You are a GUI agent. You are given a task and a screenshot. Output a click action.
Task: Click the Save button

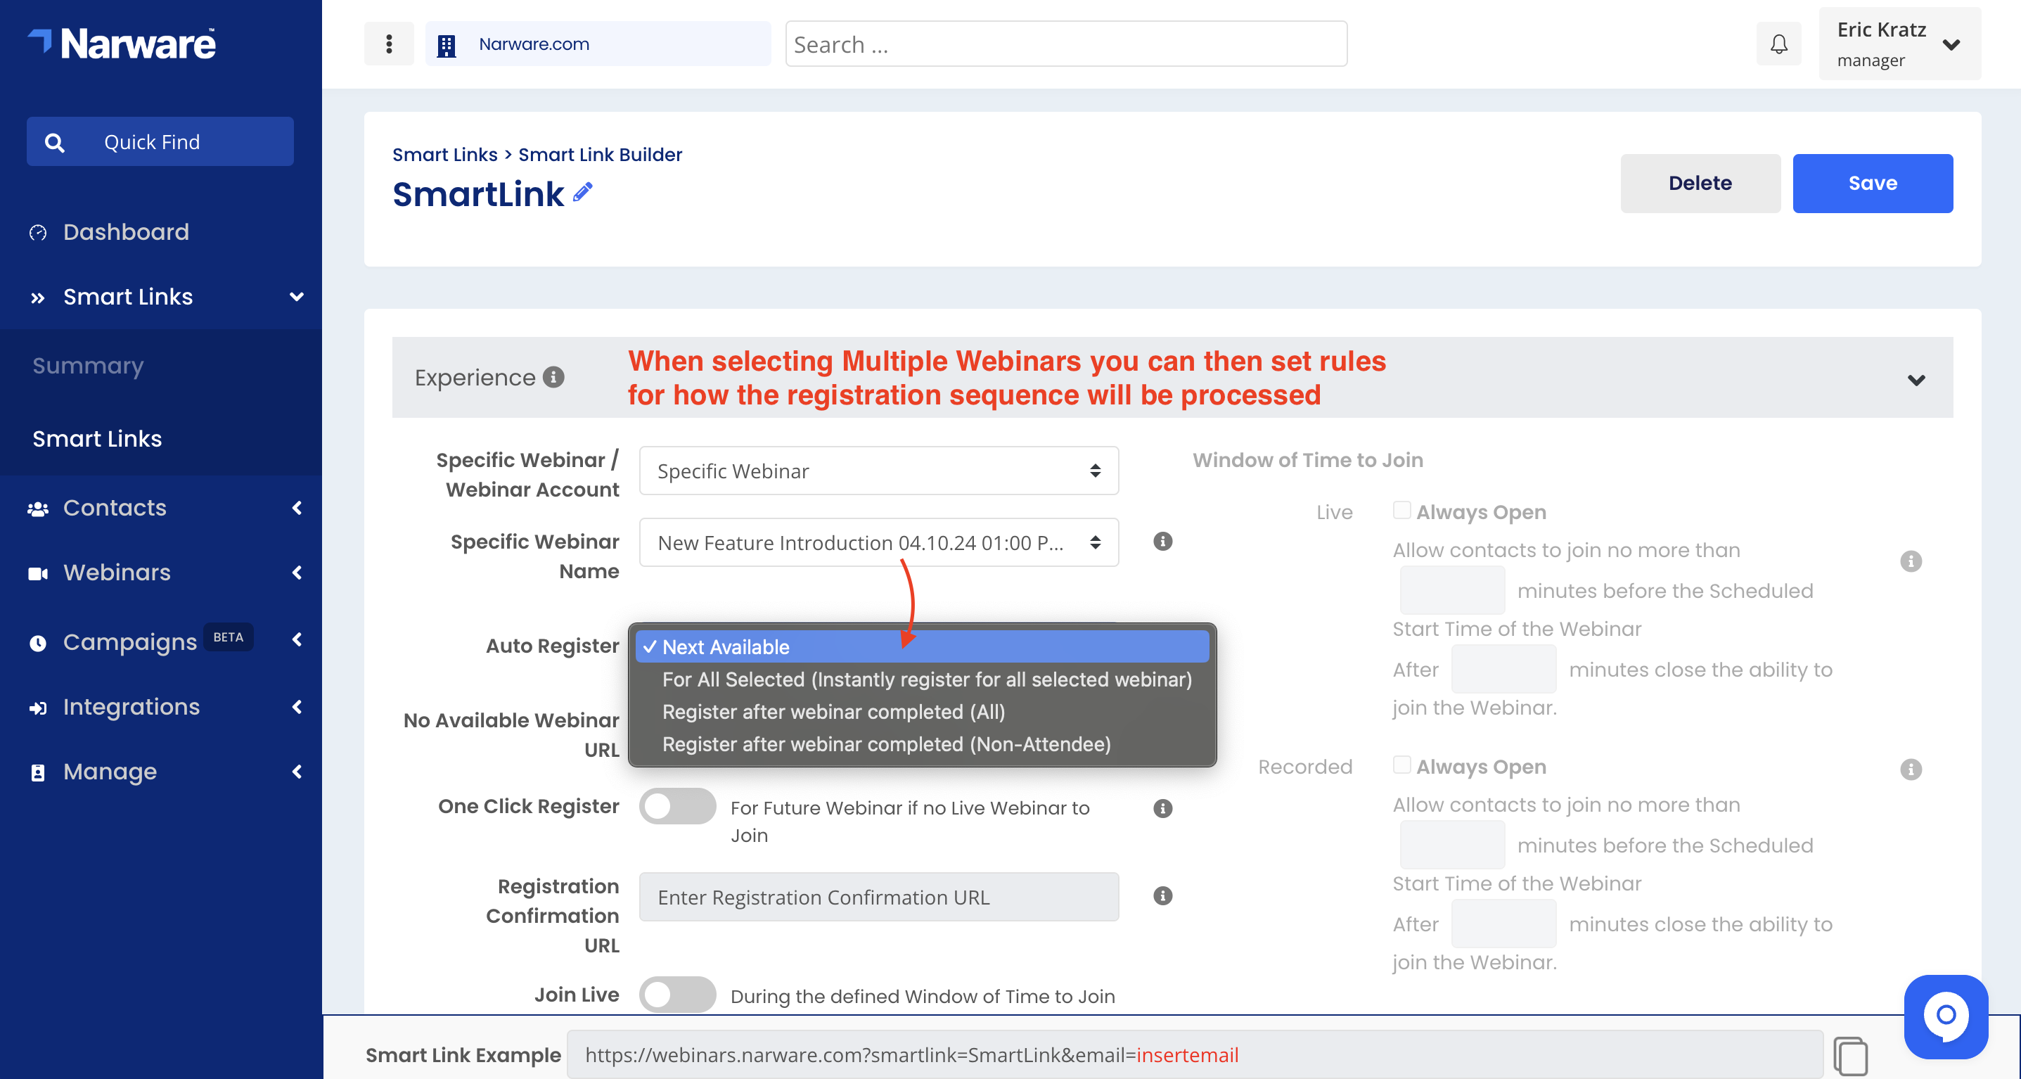coord(1873,183)
